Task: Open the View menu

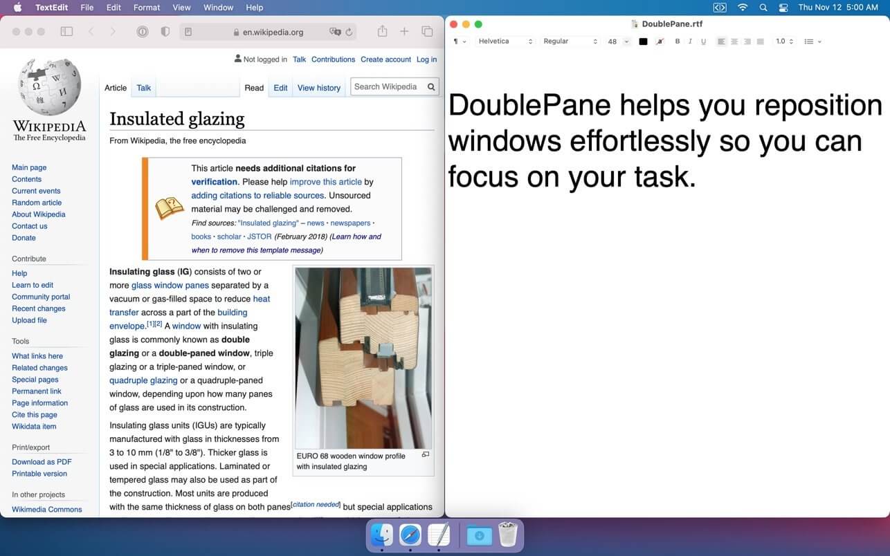Action: [181, 8]
